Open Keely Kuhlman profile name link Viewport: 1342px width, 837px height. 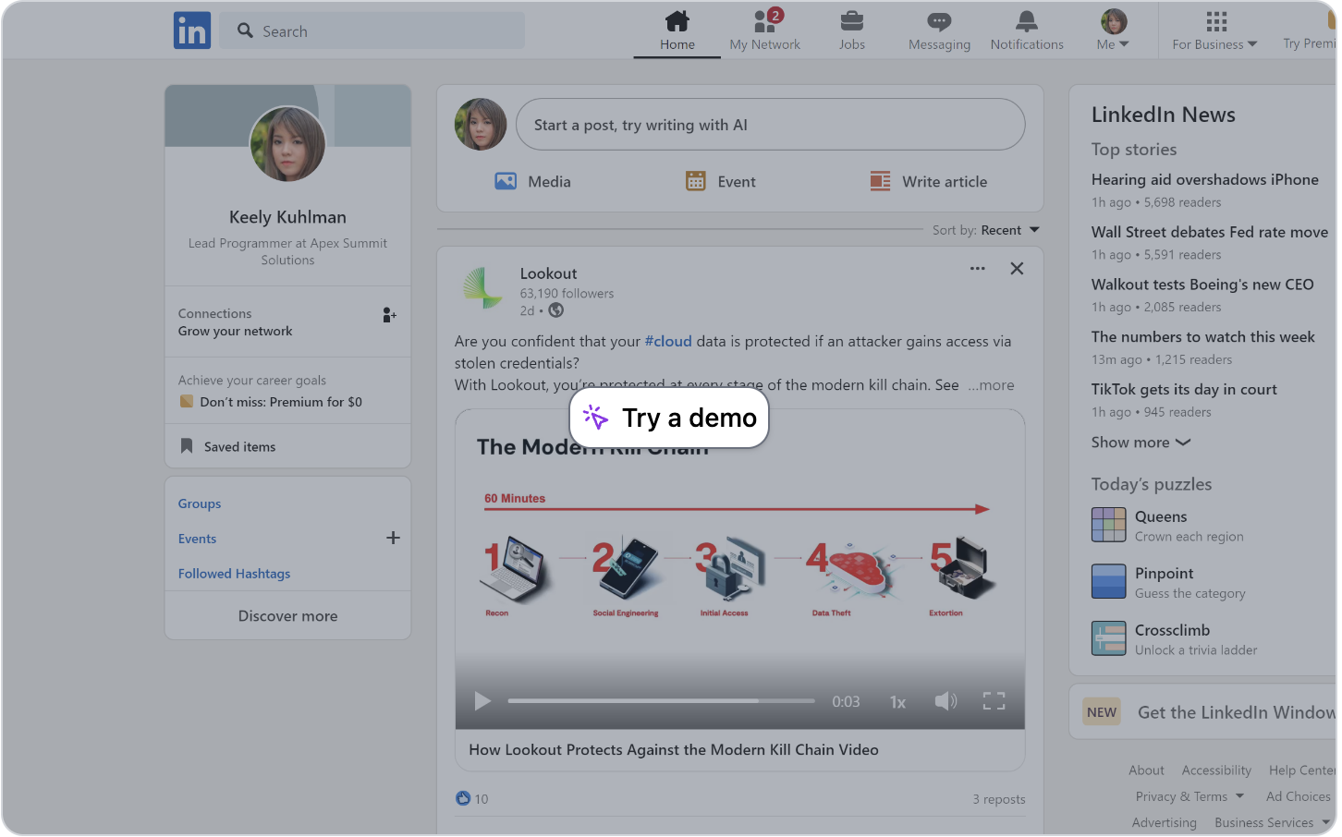tap(287, 217)
